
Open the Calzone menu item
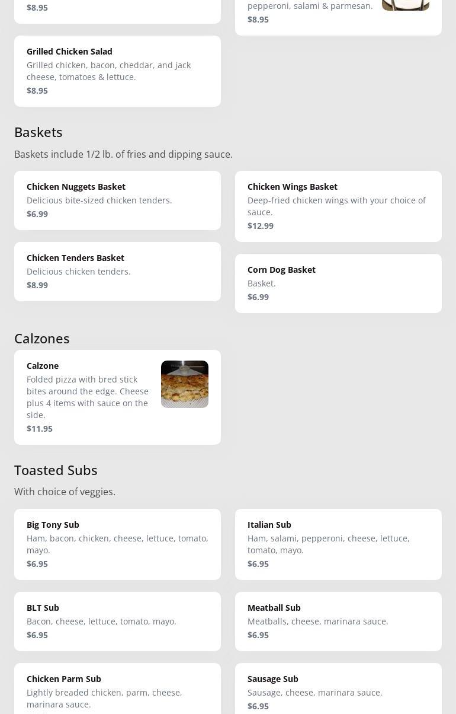point(89,366)
